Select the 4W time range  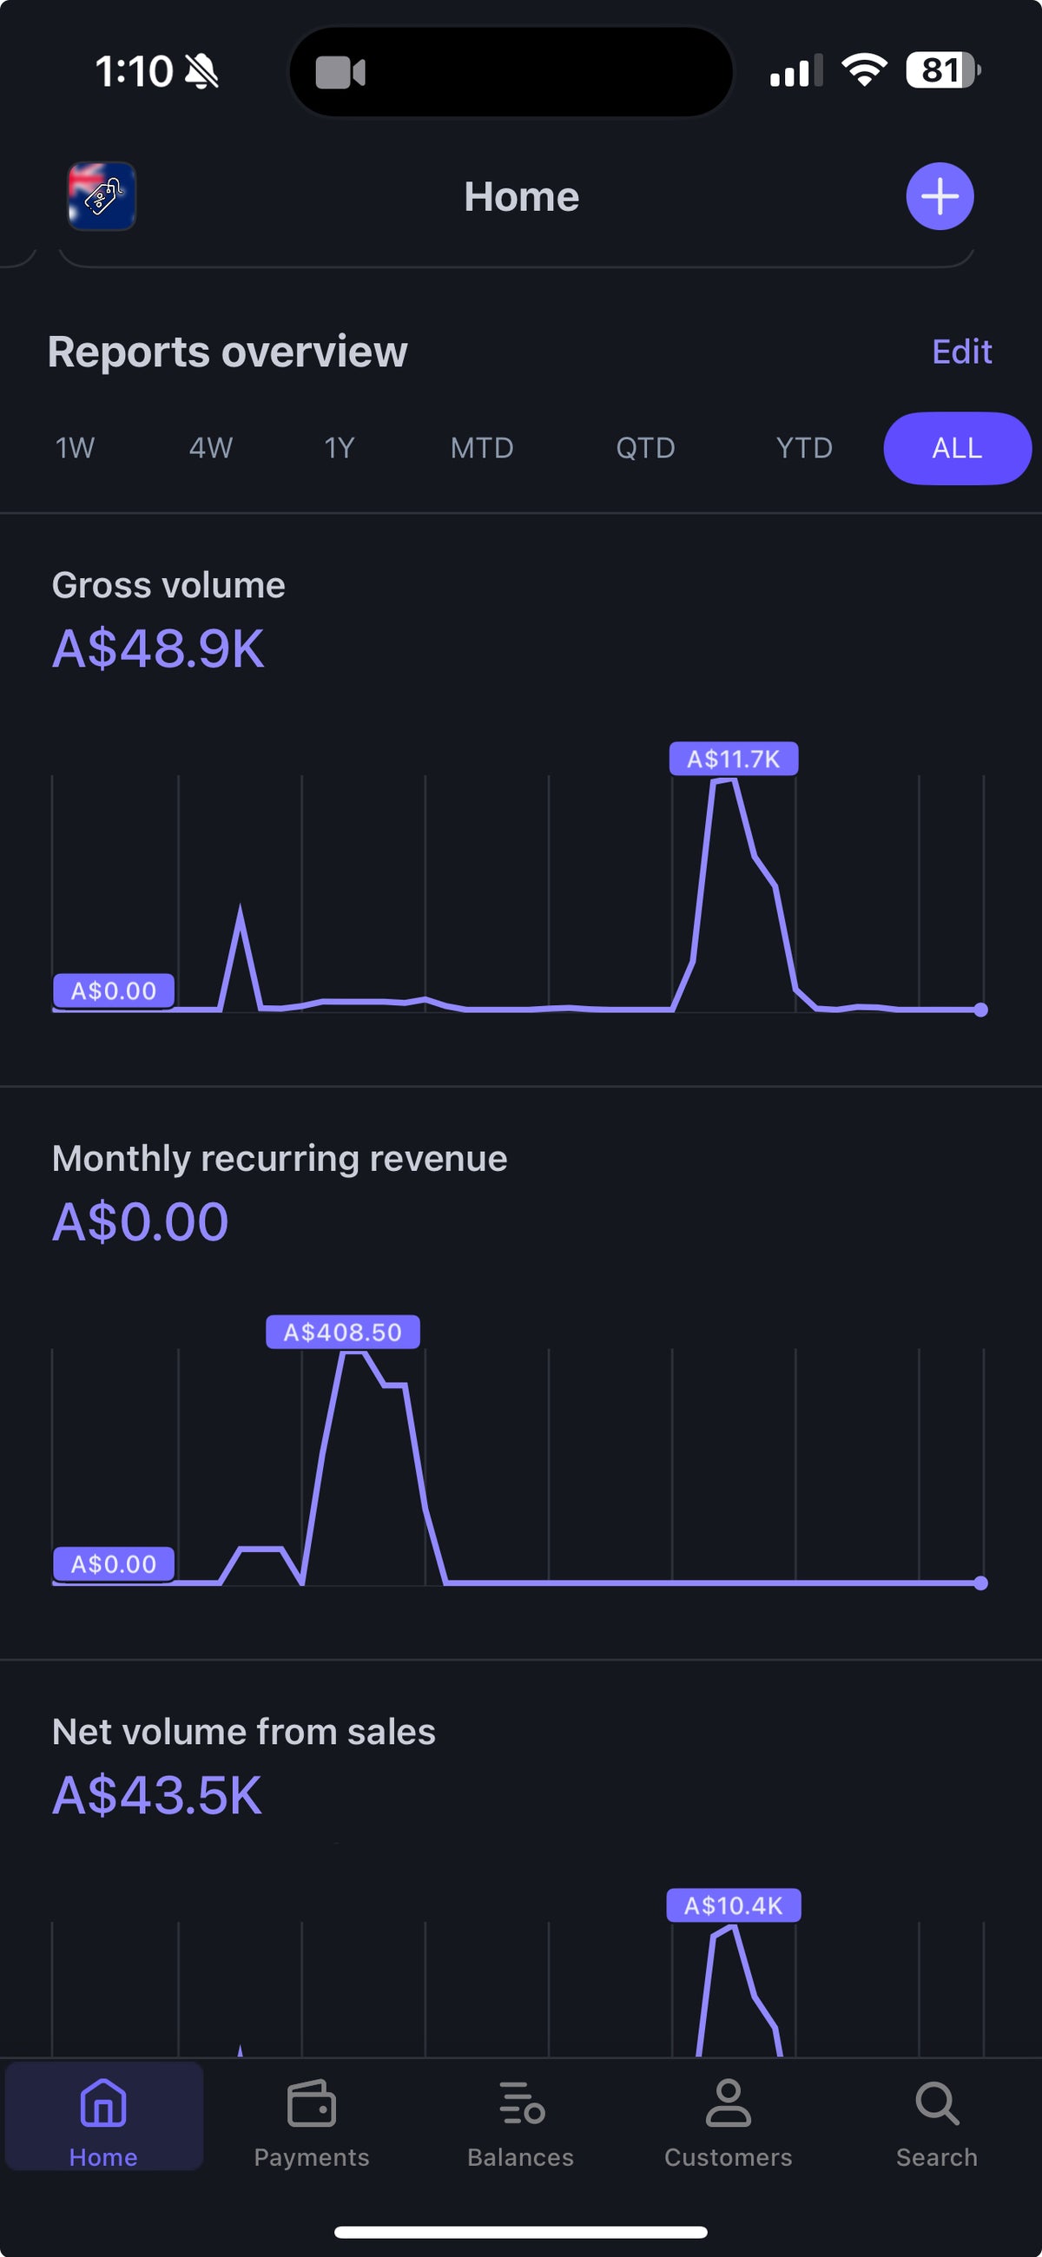pyautogui.click(x=210, y=449)
